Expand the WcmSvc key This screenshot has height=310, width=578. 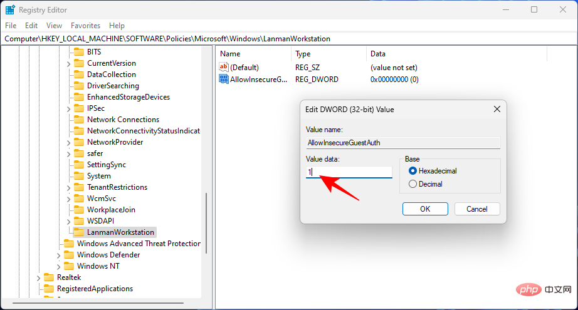click(68, 199)
